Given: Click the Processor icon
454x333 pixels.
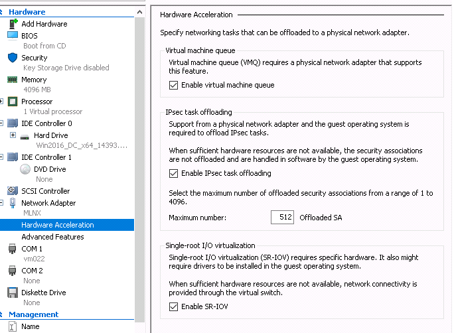Looking at the screenshot, I should (13, 101).
